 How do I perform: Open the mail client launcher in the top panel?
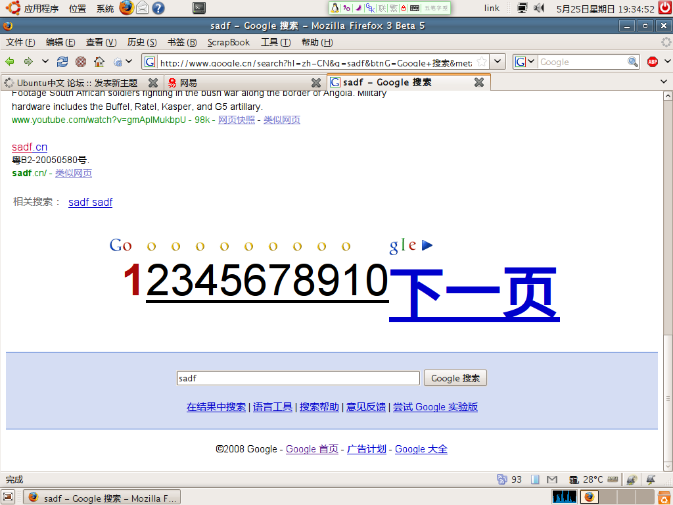[143, 8]
